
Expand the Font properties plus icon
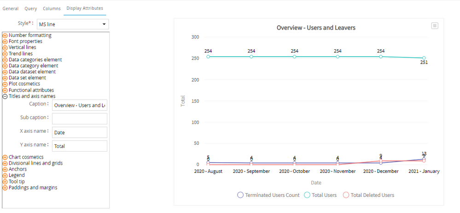(5, 41)
